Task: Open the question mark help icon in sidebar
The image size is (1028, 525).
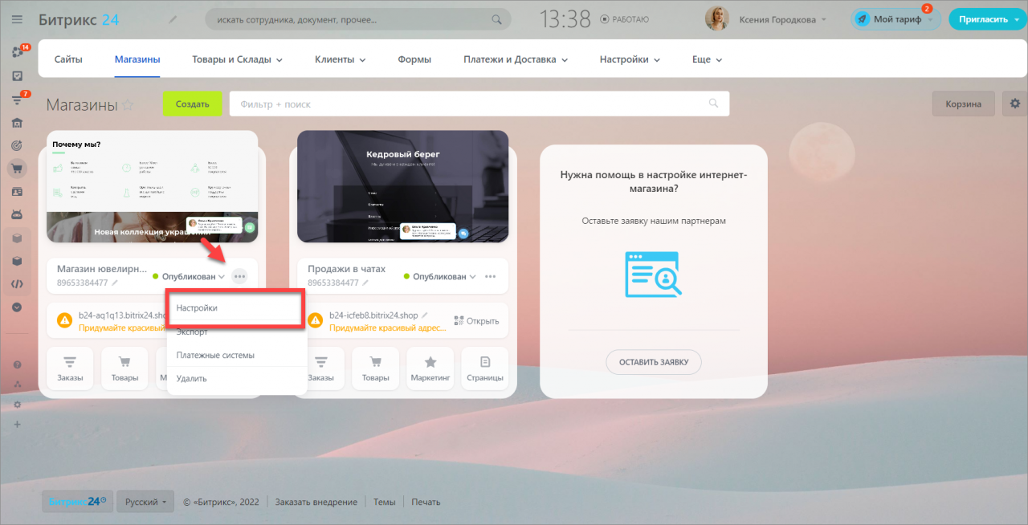Action: 18,364
